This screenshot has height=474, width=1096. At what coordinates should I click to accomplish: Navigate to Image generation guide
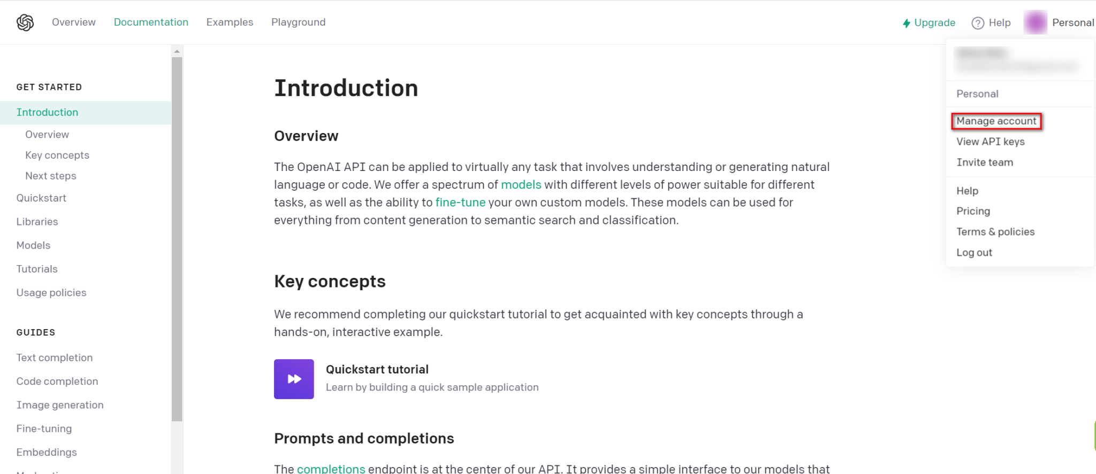pyautogui.click(x=60, y=405)
